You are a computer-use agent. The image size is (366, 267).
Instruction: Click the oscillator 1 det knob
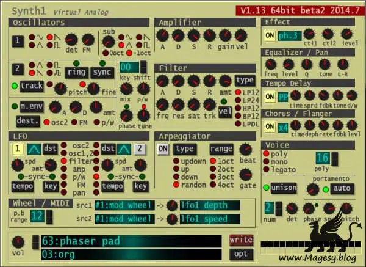point(71,40)
